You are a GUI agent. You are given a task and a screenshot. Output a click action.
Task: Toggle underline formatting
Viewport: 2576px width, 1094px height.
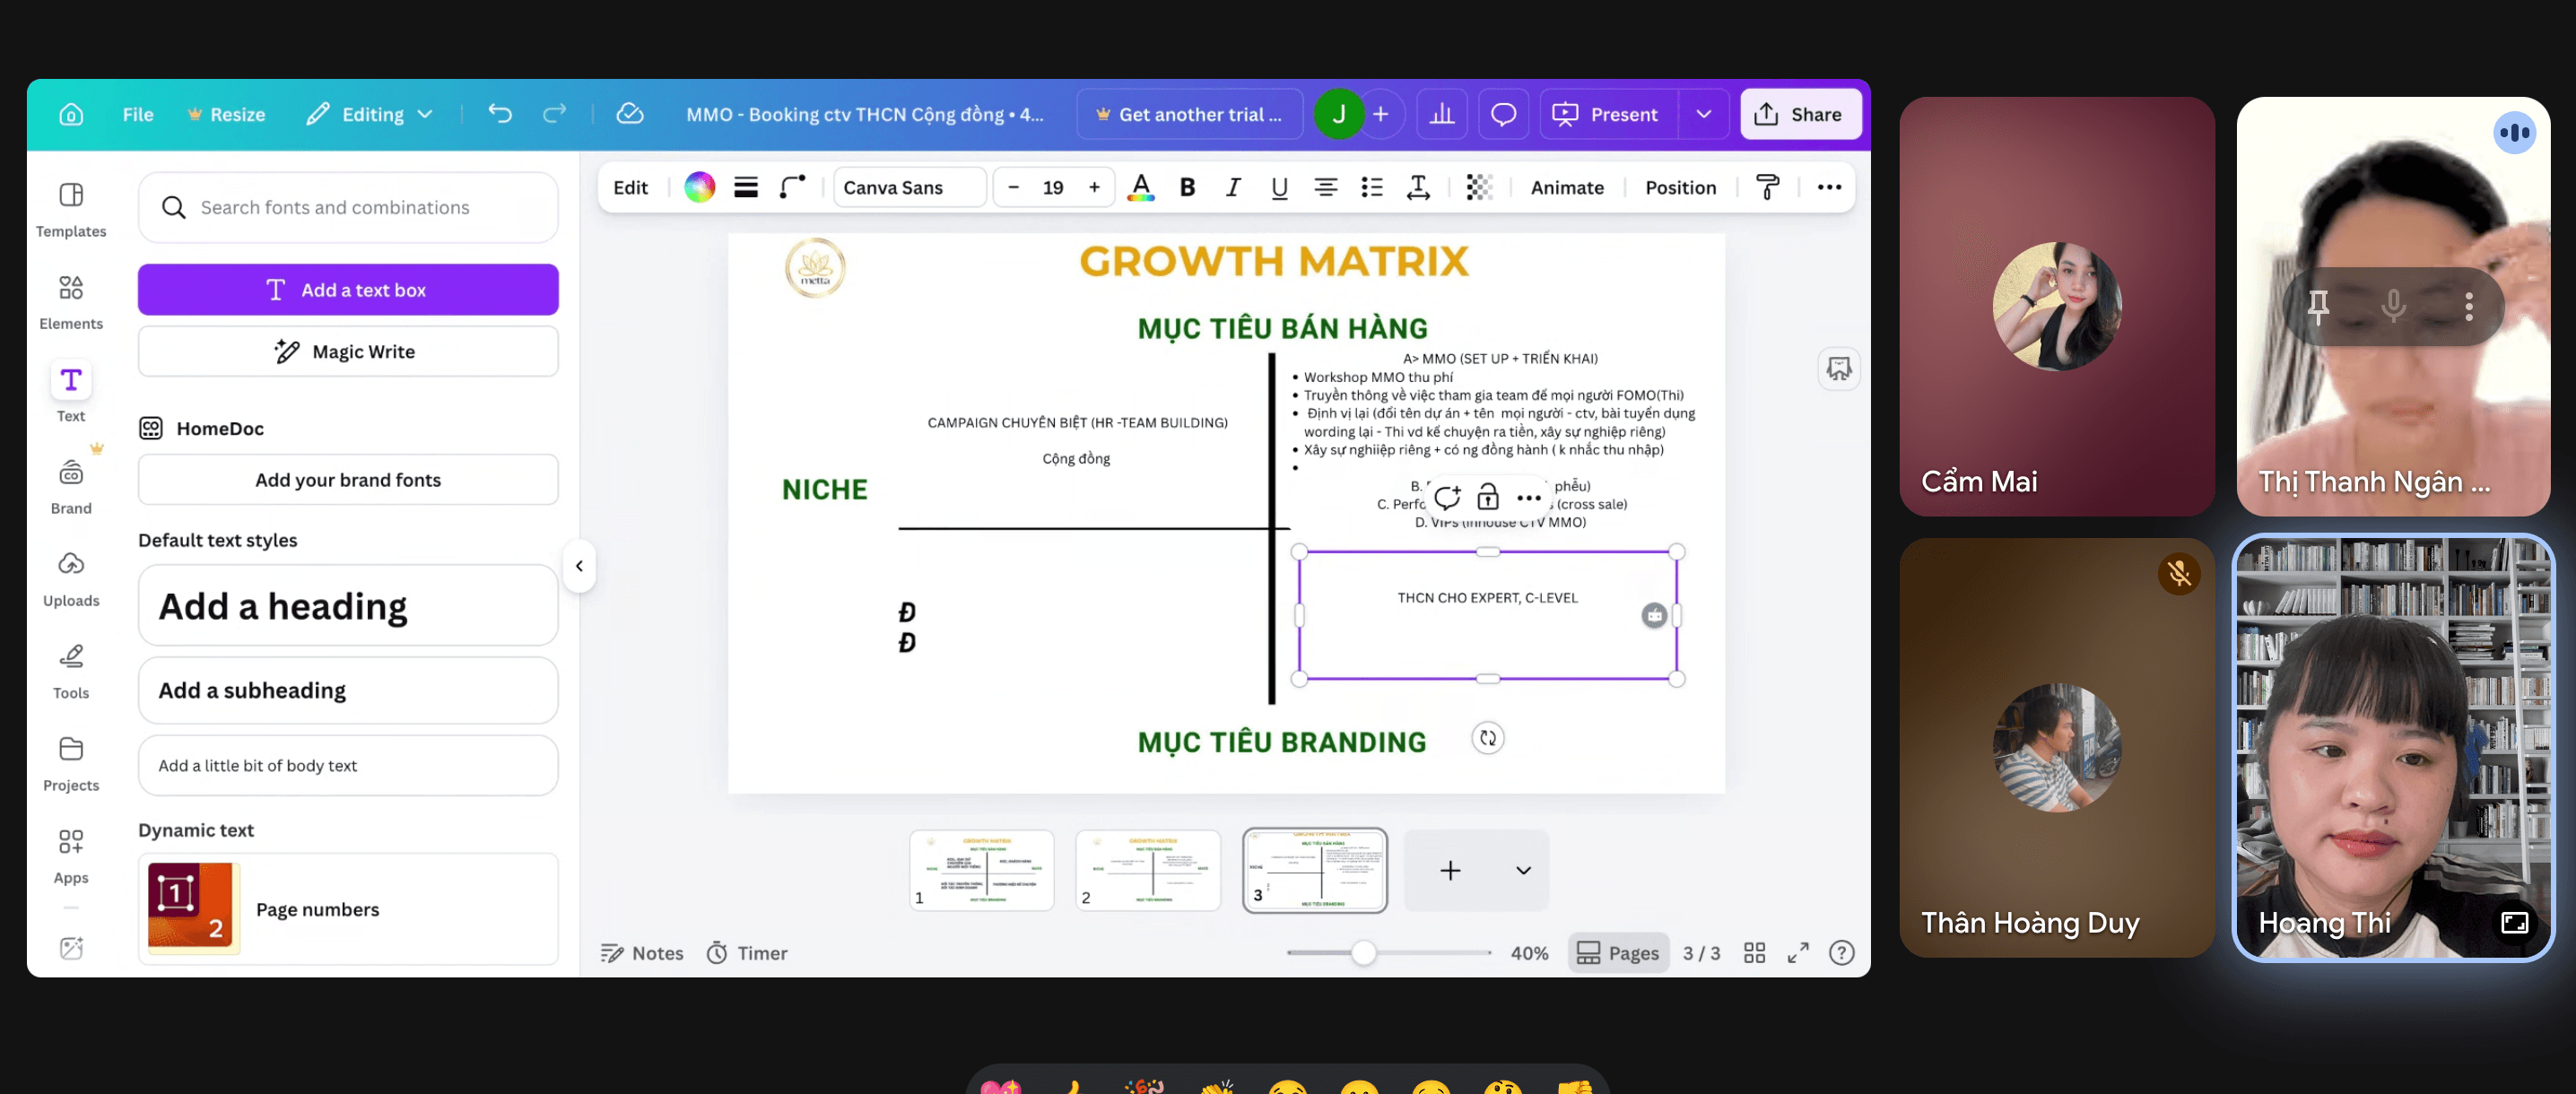tap(1279, 187)
